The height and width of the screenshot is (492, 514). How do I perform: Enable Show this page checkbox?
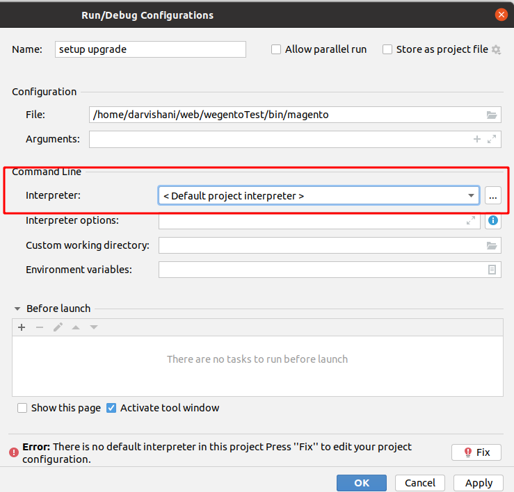click(x=22, y=408)
